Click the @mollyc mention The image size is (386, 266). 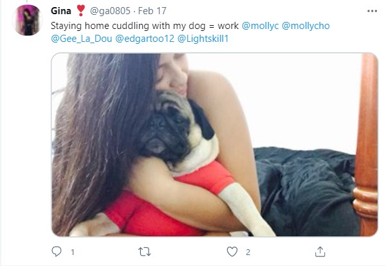pyautogui.click(x=259, y=26)
